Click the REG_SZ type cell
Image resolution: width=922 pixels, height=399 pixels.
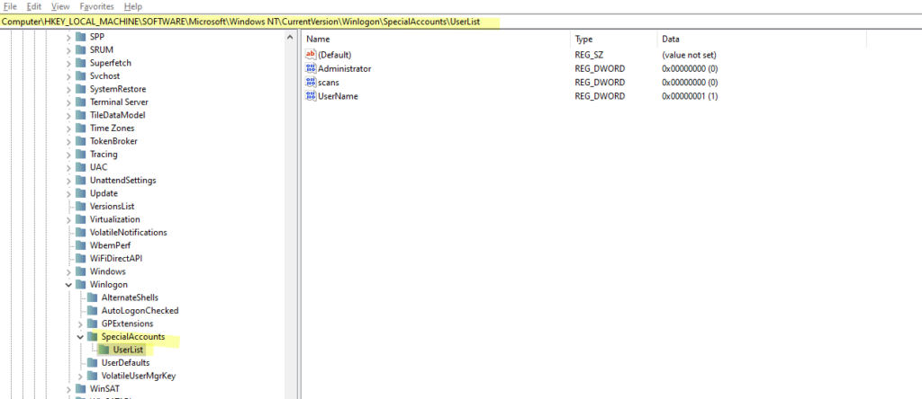tap(589, 55)
